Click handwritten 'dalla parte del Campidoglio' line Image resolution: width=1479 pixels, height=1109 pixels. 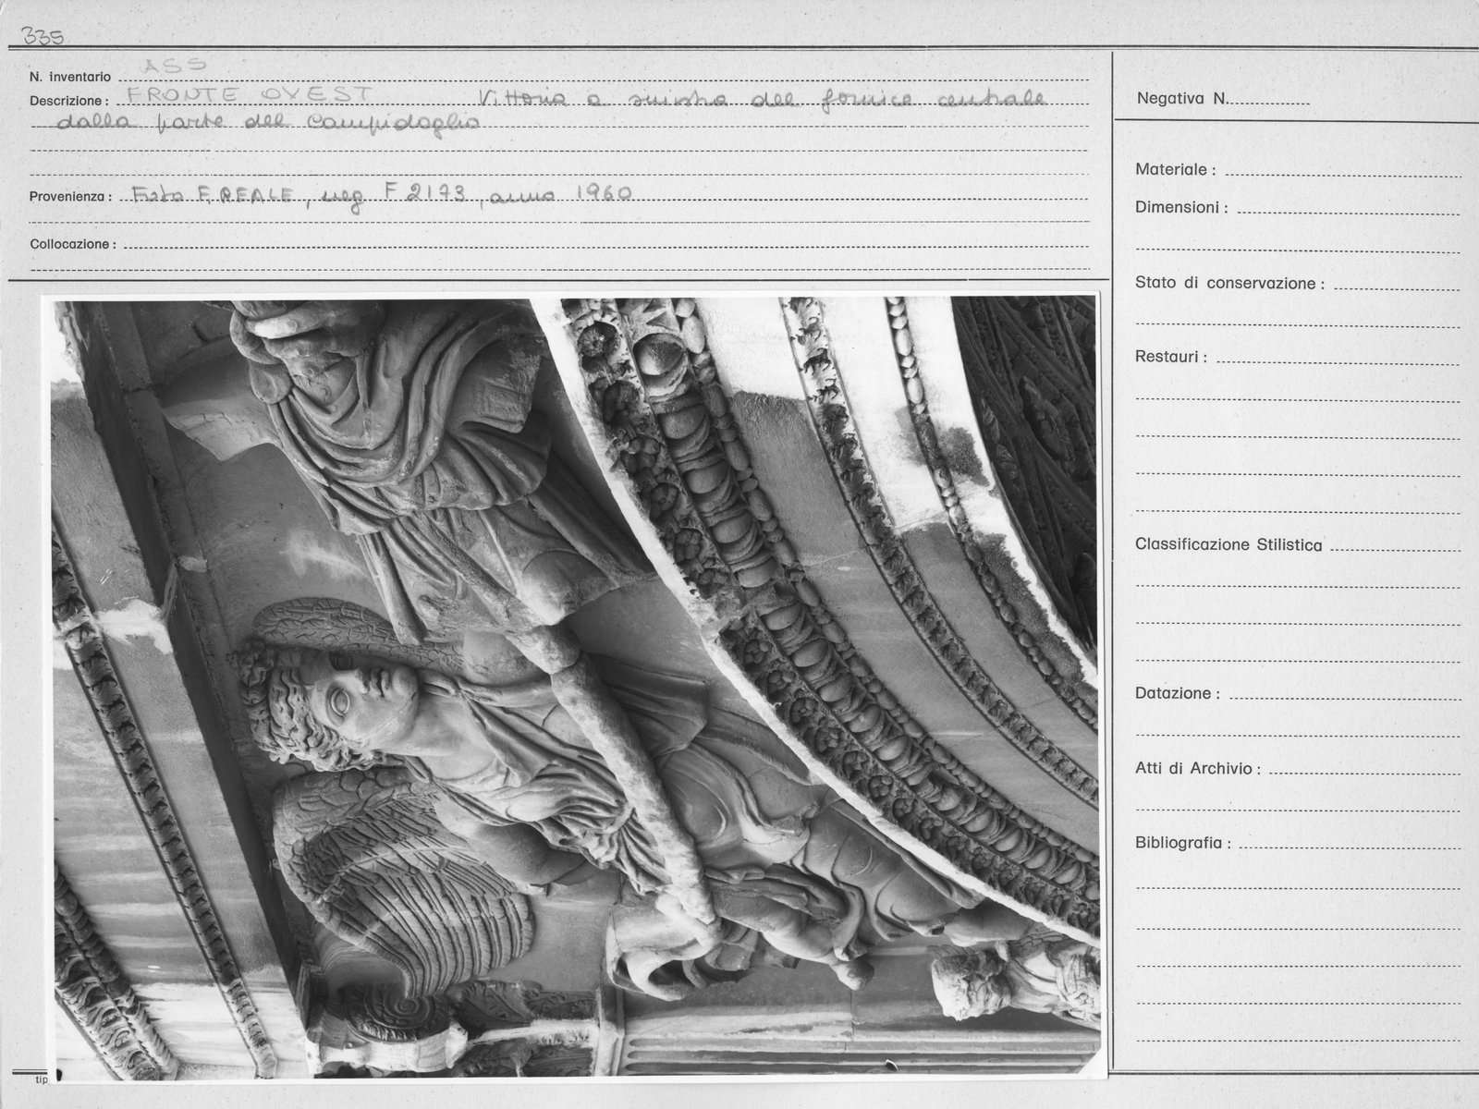268,124
